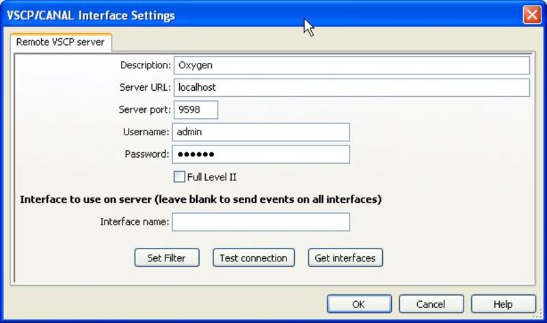Enable the Full Level II checkbox

click(180, 177)
